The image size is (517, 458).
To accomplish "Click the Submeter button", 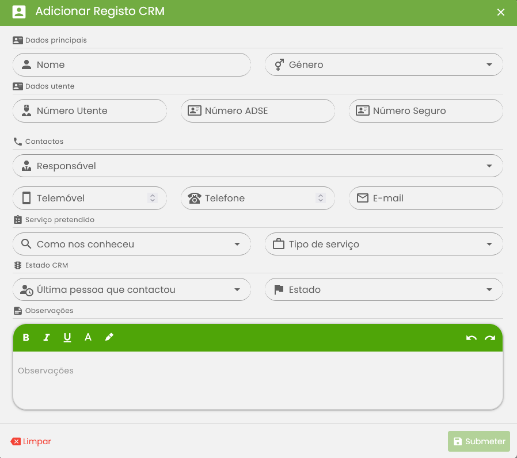I will click(x=479, y=441).
